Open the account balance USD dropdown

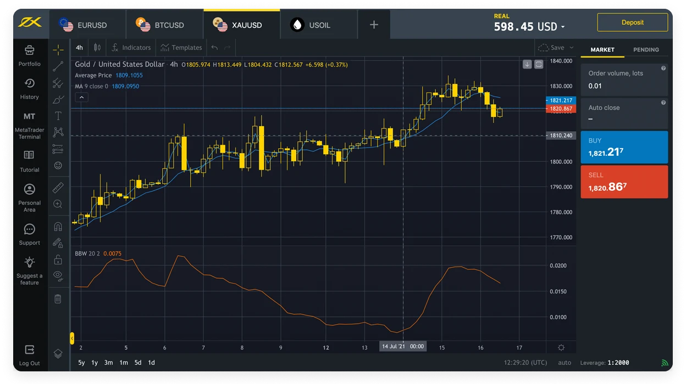[x=529, y=26]
